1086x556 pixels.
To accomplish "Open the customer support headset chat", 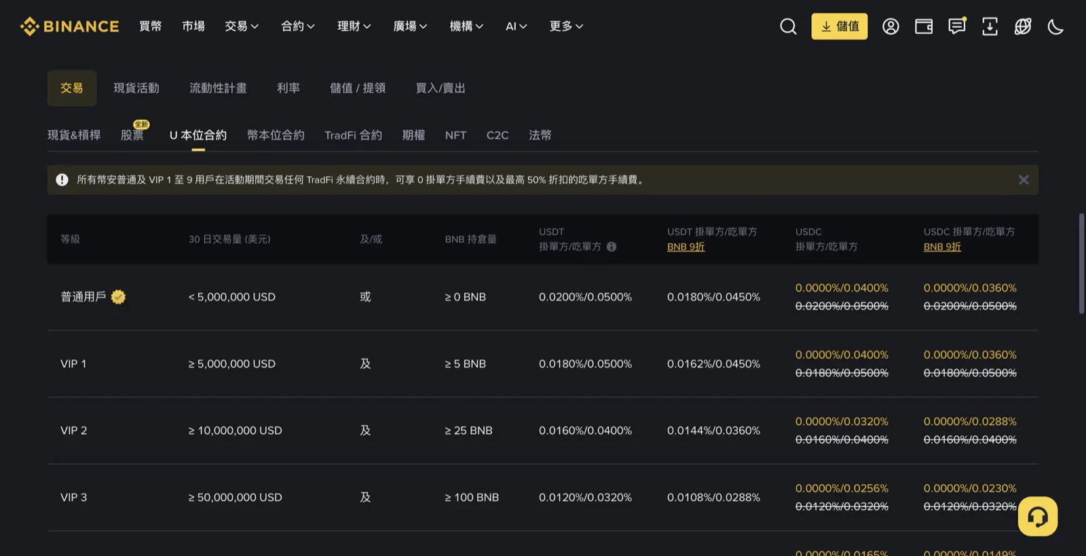I will tap(1038, 517).
